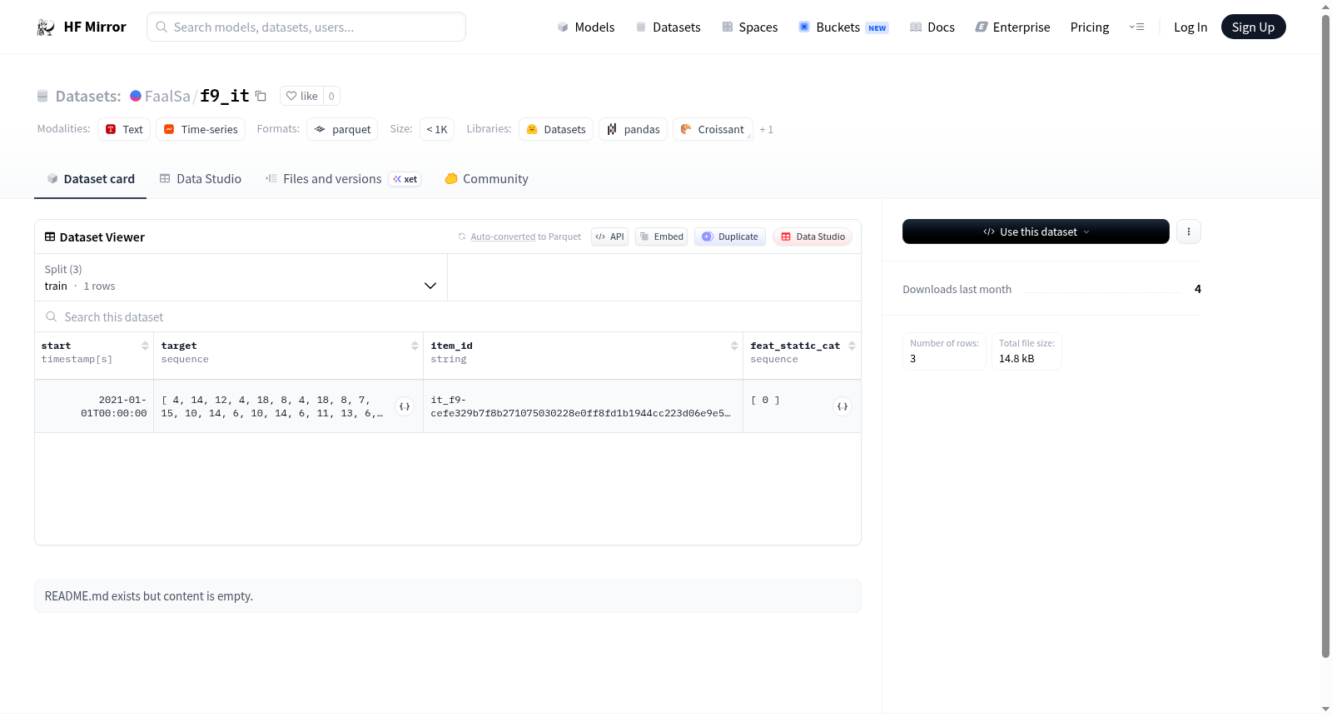Open Data Studio button in viewer header
Image resolution: width=1332 pixels, height=717 pixels.
coord(813,237)
